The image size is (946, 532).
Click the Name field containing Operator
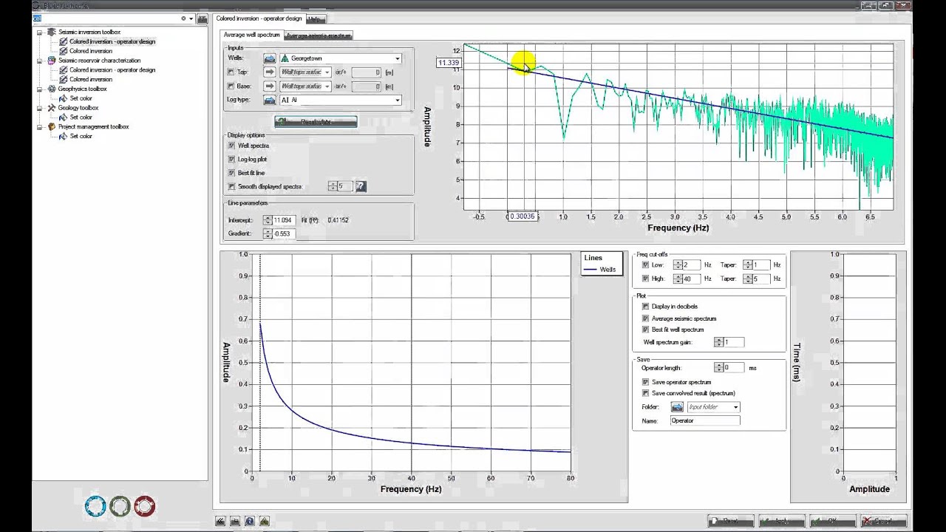pos(705,420)
